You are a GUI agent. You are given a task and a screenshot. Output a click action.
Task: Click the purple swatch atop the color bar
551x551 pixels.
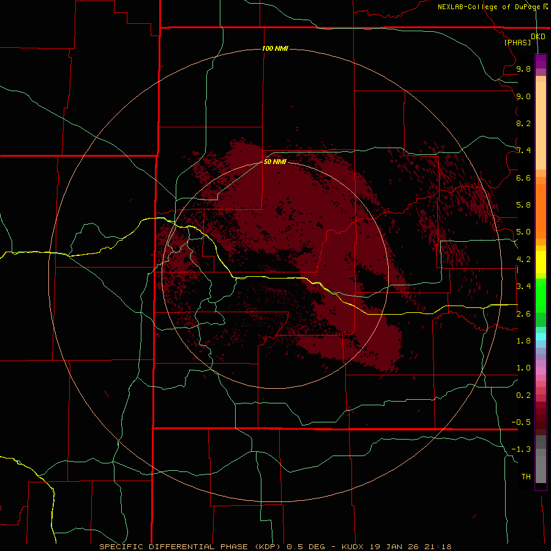tap(541, 61)
